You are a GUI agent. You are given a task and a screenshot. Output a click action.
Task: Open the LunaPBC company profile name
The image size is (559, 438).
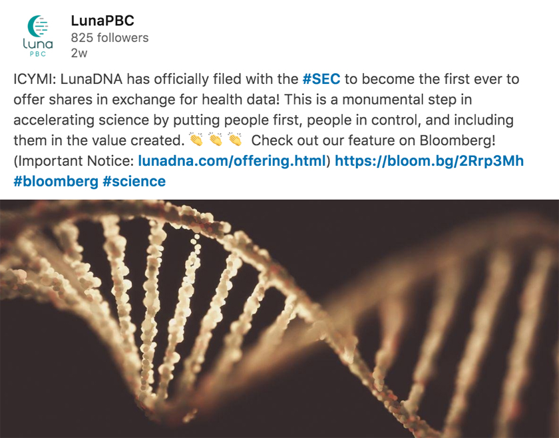pyautogui.click(x=102, y=21)
